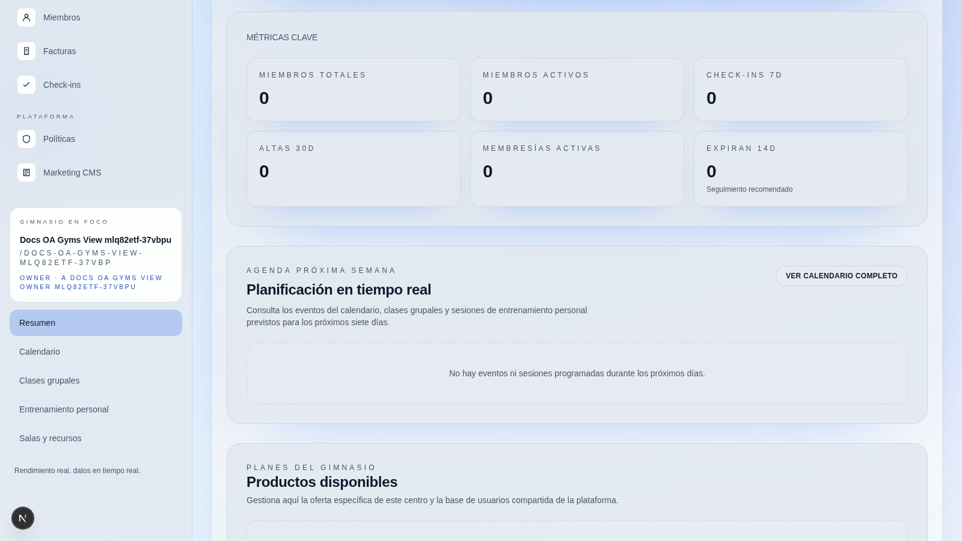
Task: Open the Next.js dev tools badge
Action: tap(23, 518)
